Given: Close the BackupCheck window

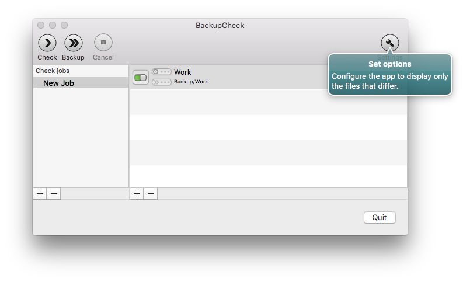Looking at the screenshot, I should [41, 25].
